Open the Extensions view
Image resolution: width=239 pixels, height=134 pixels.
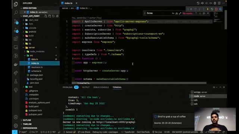click(x=16, y=39)
